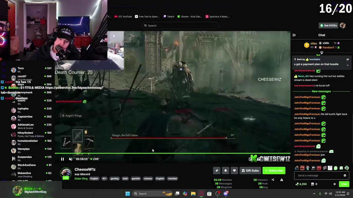
Task: Open Nanapips' channel in the sidebar
Action: click(x=31, y=150)
